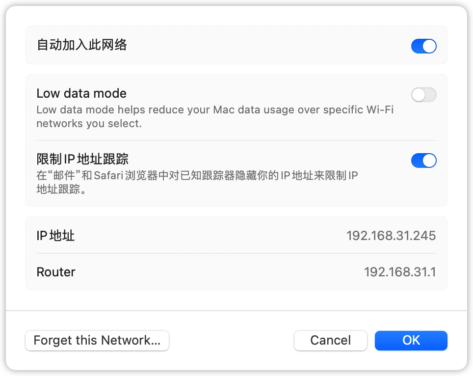Screen dimensions: 473x376
Task: Disable the 自动加入此网络 switch
Action: 423,46
